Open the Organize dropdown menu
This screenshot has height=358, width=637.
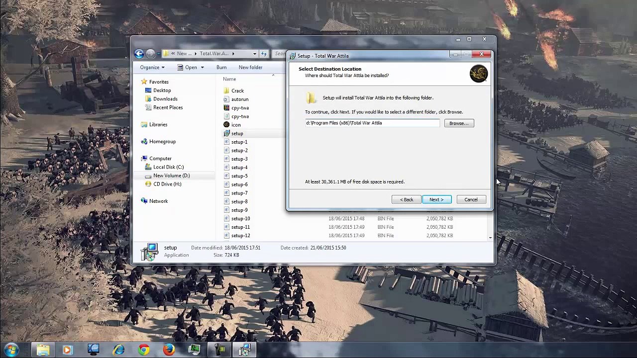coord(152,67)
